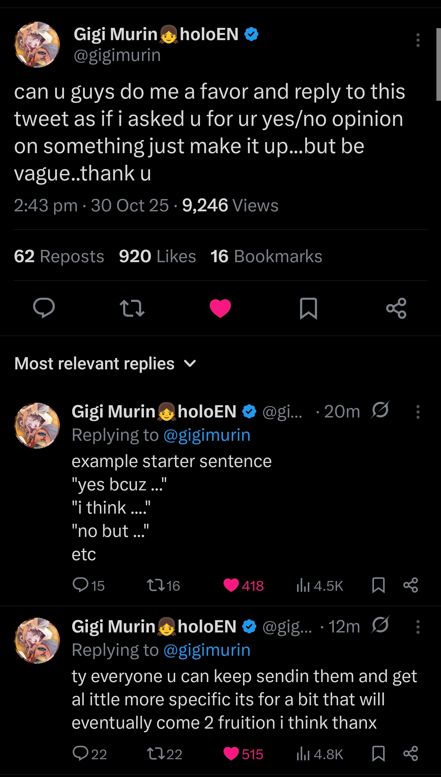Screen dimensions: 441x777
Task: Open the 62 Reposts list
Action: 59,256
